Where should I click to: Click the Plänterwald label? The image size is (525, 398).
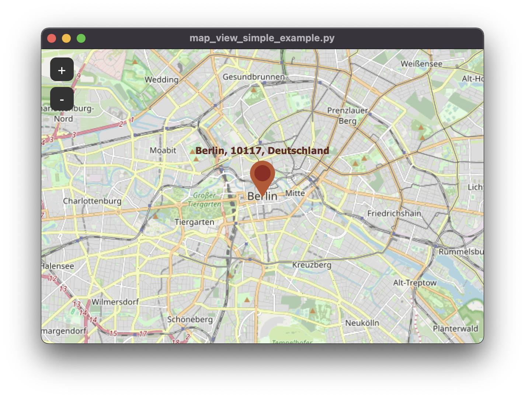pyautogui.click(x=455, y=328)
